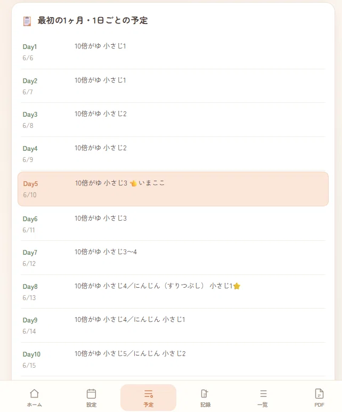342x412 pixels.
Task: Open the Day10 6/15 entry
Action: [x=173, y=359]
